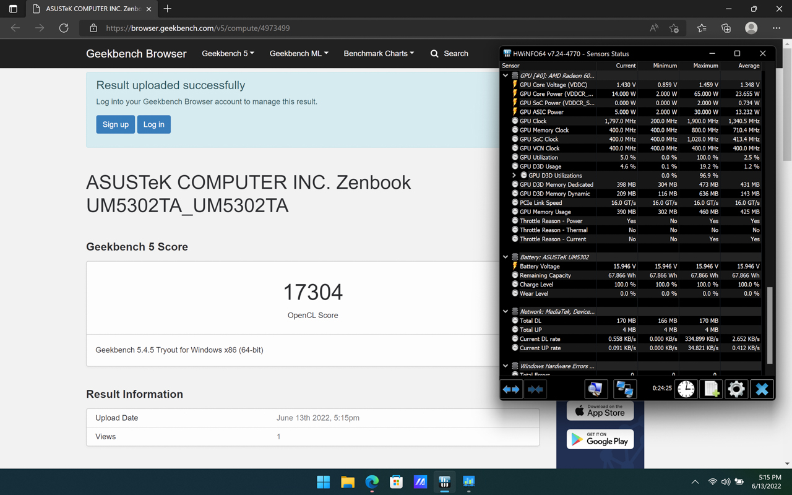Click the 17304 OpenCL score
The height and width of the screenshot is (495, 792).
pos(312,292)
